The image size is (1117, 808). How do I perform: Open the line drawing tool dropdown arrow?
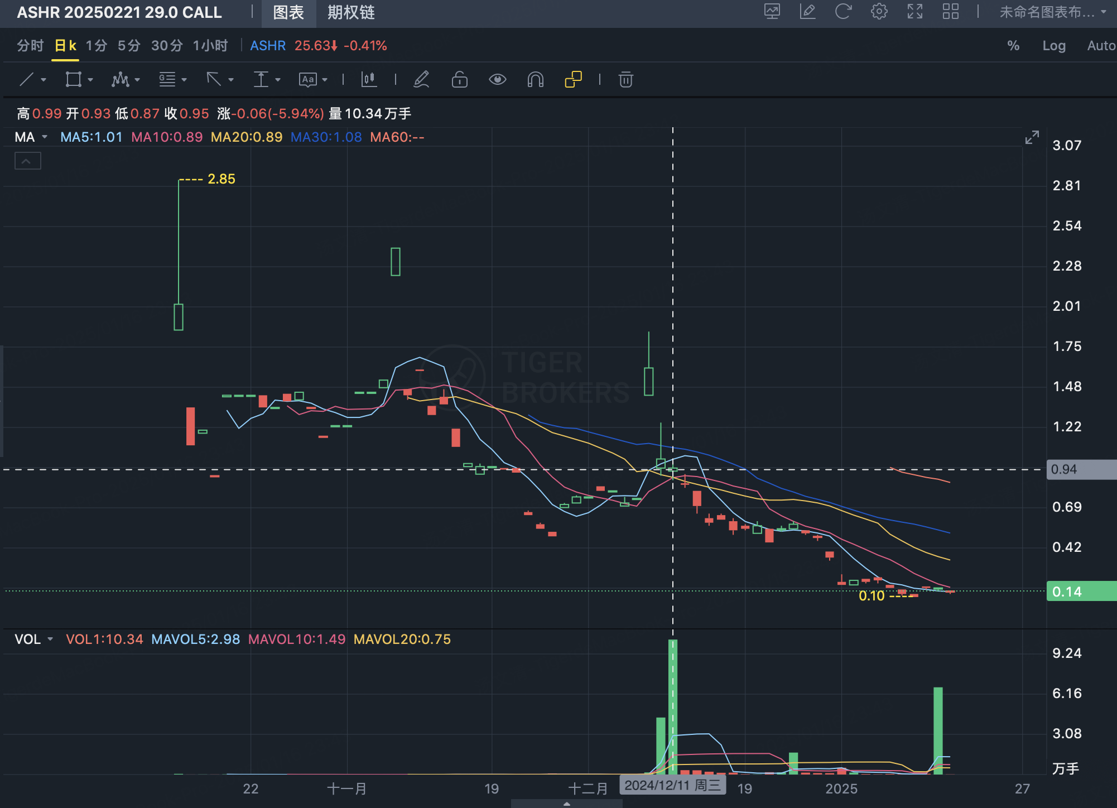(x=44, y=80)
